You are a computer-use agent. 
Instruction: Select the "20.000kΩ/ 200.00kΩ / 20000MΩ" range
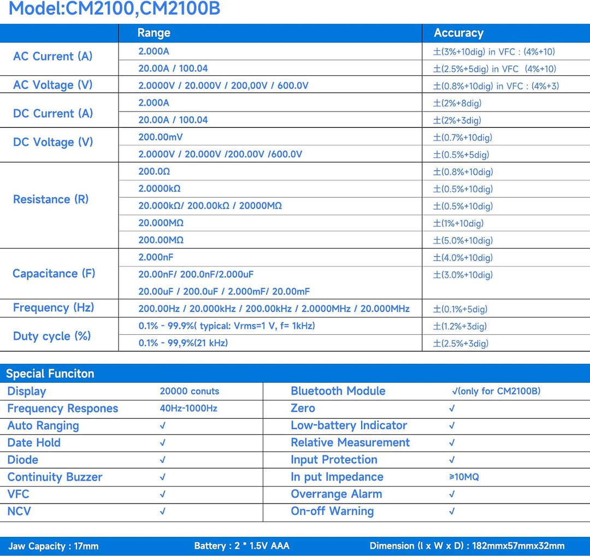coord(210,206)
